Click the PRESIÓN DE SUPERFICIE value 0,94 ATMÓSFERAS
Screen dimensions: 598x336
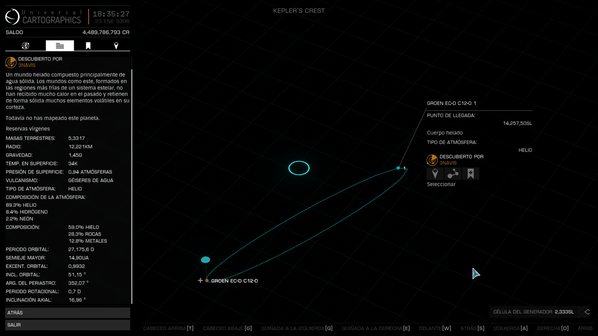click(x=90, y=172)
